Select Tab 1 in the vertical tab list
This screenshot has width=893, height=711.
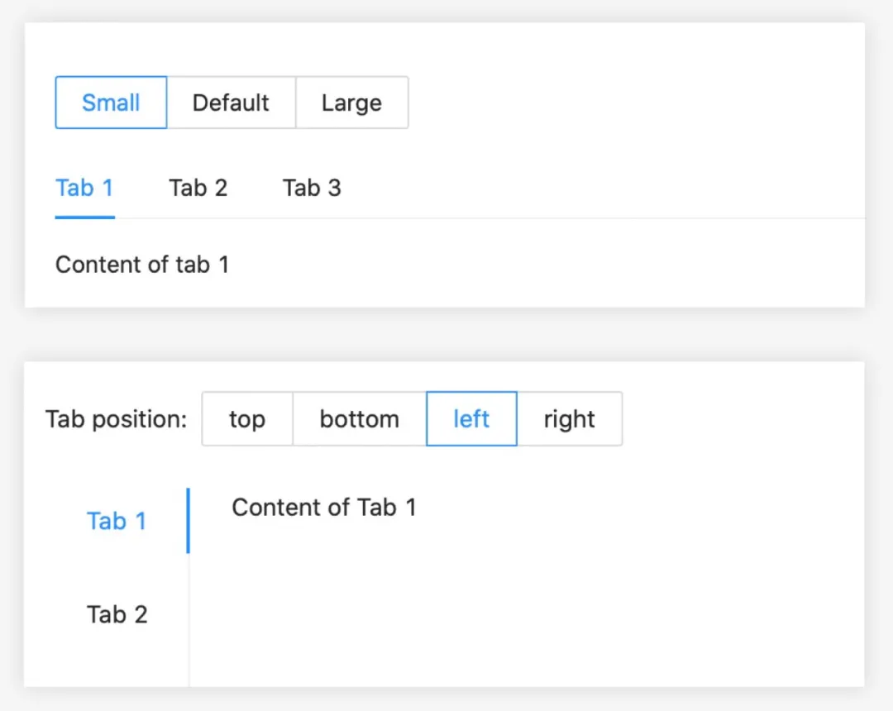point(117,521)
